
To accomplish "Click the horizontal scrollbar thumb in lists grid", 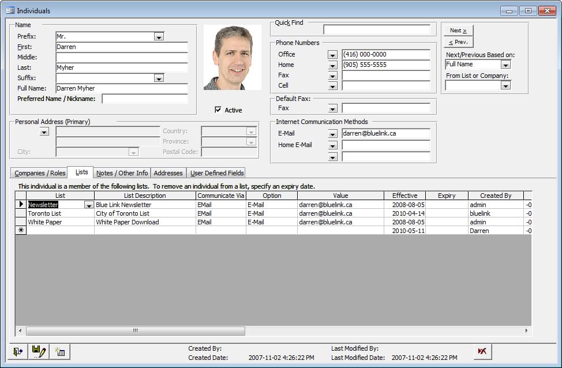I will (x=136, y=331).
